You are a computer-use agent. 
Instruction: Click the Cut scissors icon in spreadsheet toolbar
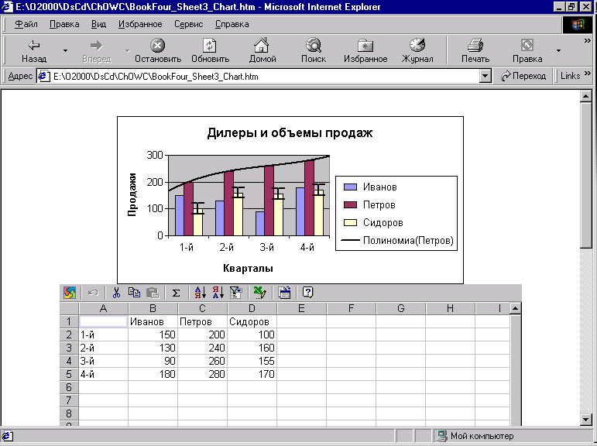(x=116, y=293)
